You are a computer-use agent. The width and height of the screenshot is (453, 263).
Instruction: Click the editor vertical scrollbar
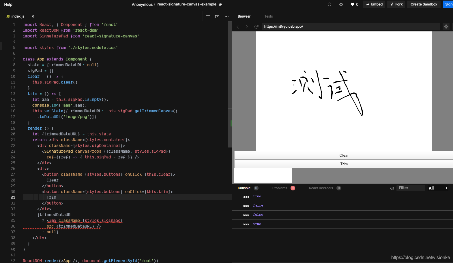230,85
